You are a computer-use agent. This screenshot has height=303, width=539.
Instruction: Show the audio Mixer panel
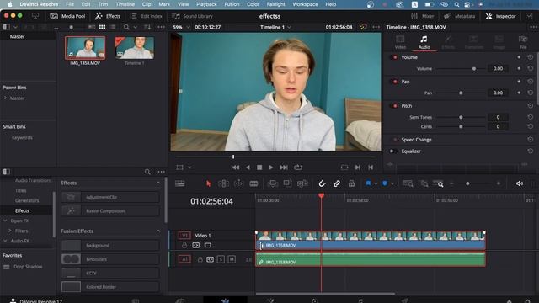coord(423,16)
